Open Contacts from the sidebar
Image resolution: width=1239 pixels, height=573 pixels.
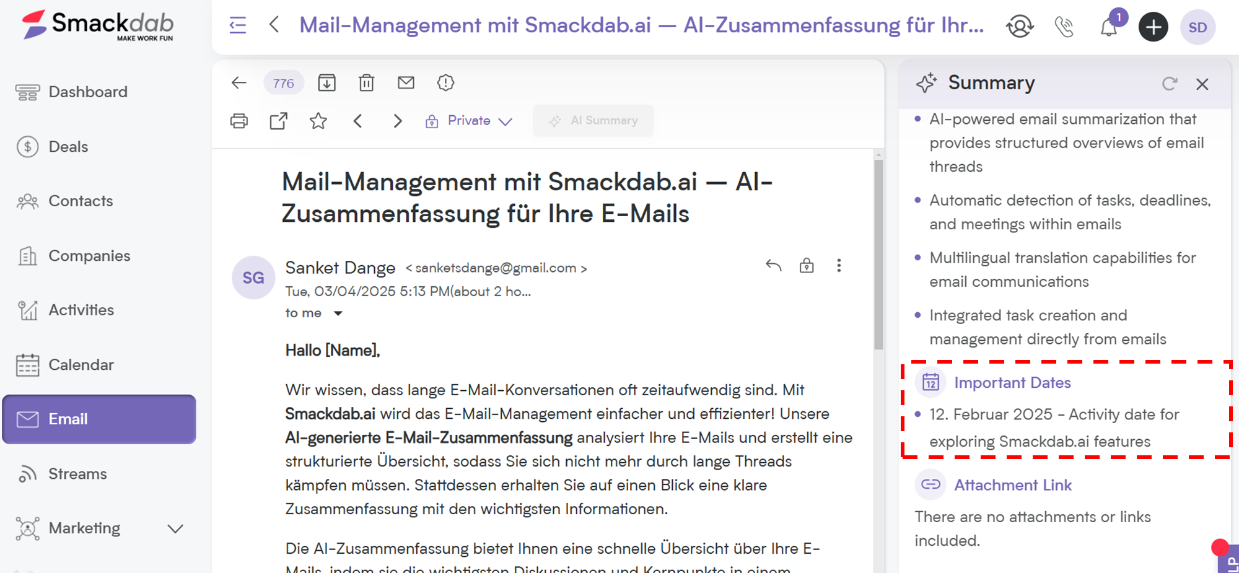point(64,201)
